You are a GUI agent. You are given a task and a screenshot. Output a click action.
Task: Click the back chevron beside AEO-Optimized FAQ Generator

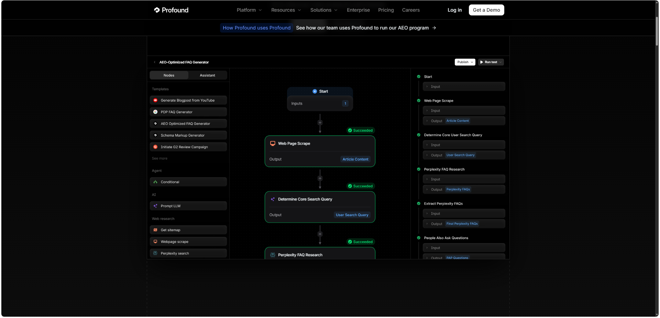click(155, 62)
